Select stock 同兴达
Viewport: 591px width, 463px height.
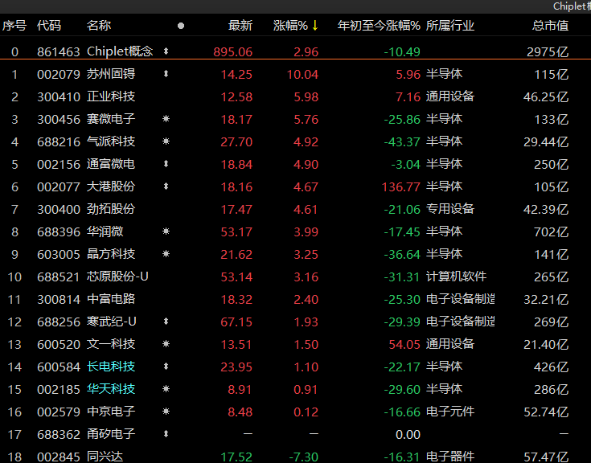[x=105, y=457]
